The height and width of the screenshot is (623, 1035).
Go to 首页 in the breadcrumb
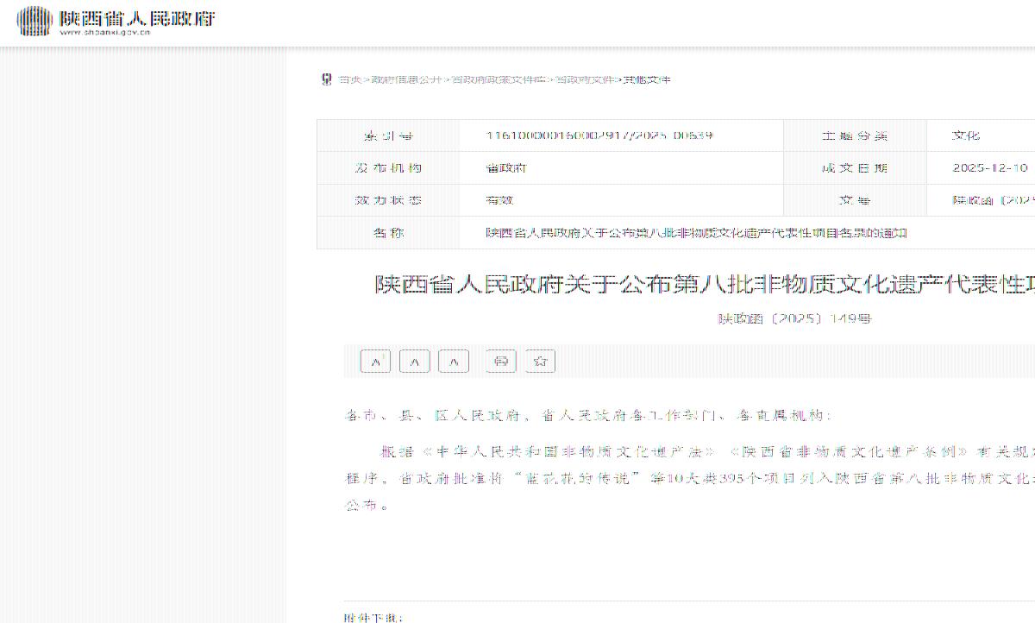(348, 79)
